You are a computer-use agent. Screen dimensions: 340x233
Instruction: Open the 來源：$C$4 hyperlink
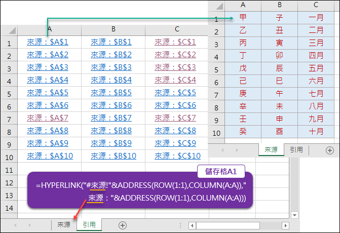tap(175, 80)
